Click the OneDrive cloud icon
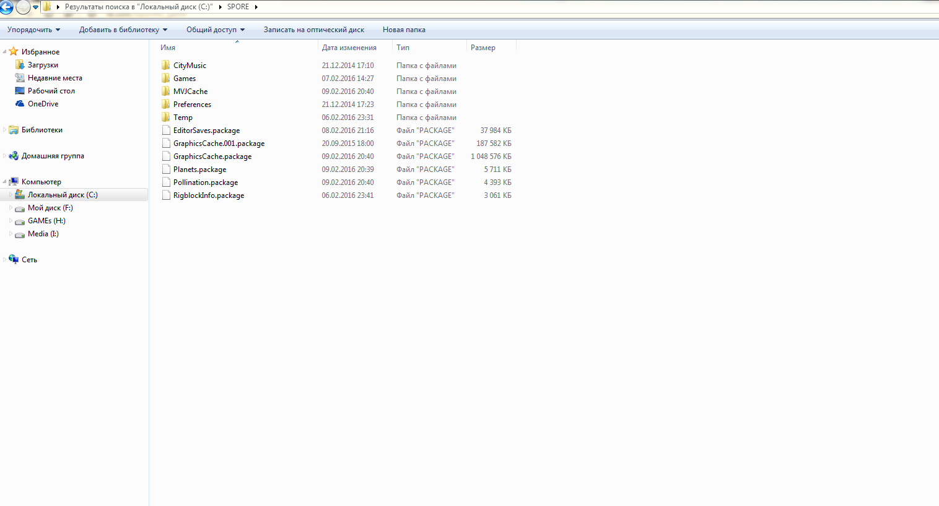 pos(20,104)
